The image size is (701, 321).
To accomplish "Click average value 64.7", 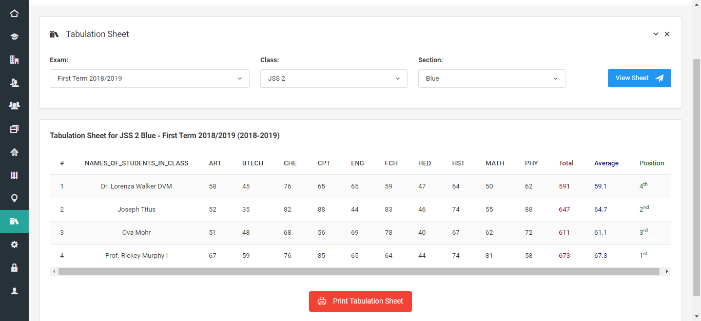I will [601, 210].
